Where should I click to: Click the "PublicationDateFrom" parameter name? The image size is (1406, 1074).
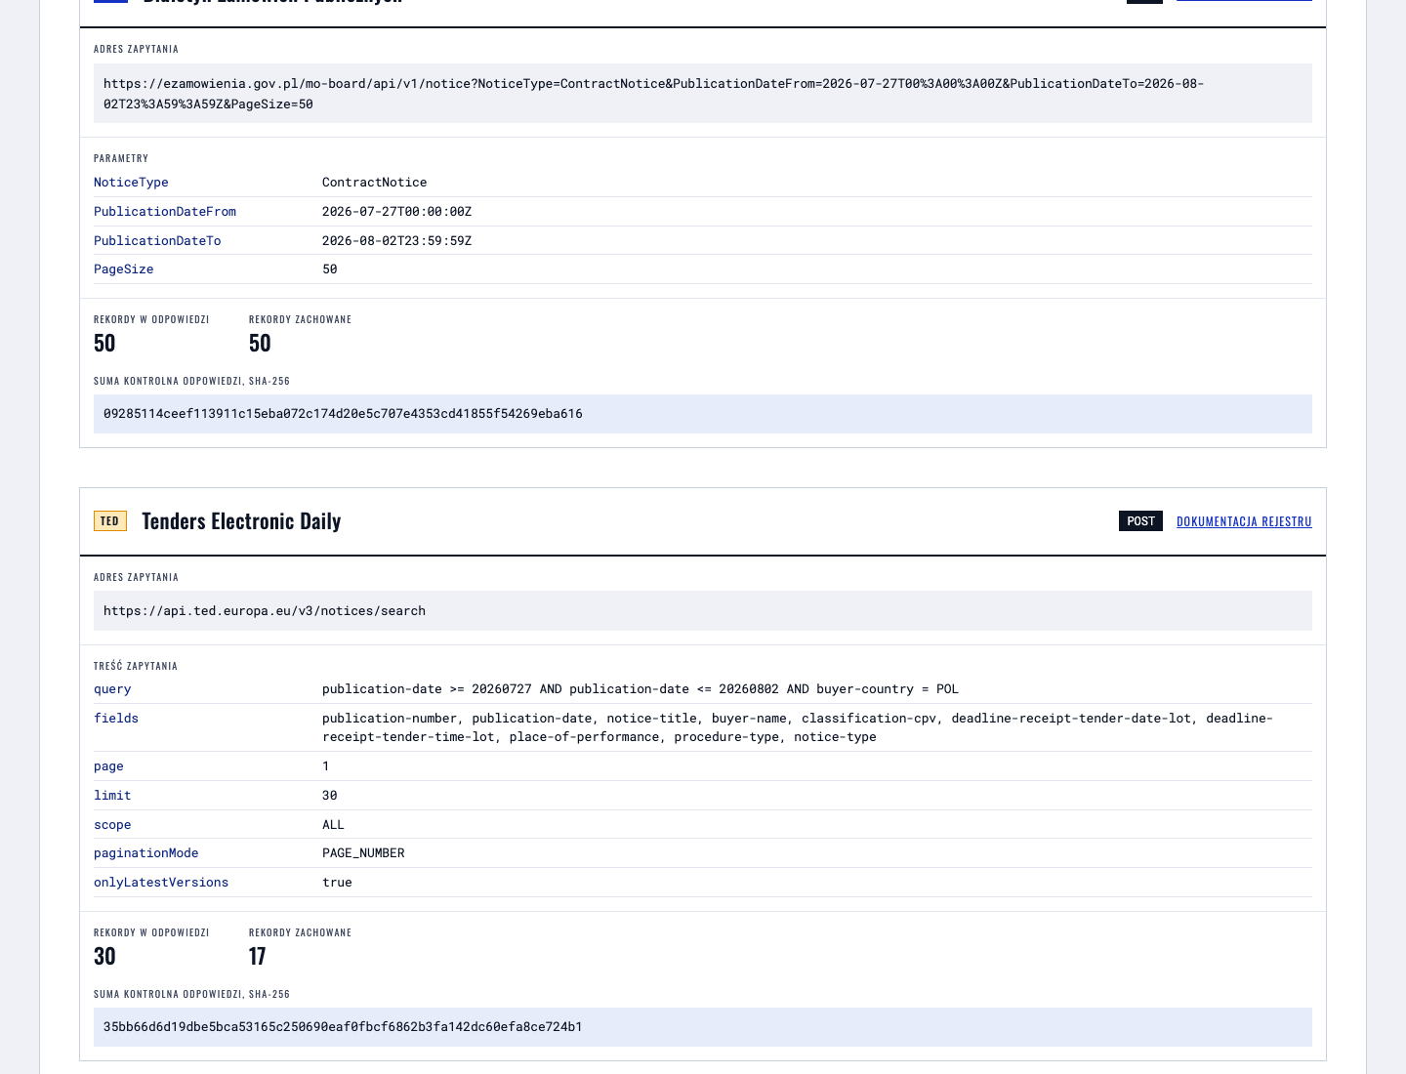165,212
